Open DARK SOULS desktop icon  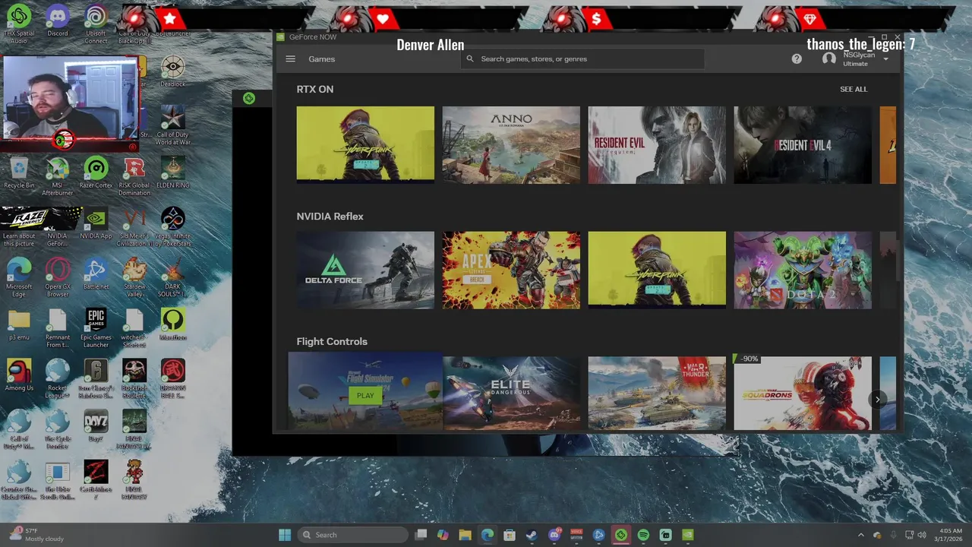(x=173, y=277)
